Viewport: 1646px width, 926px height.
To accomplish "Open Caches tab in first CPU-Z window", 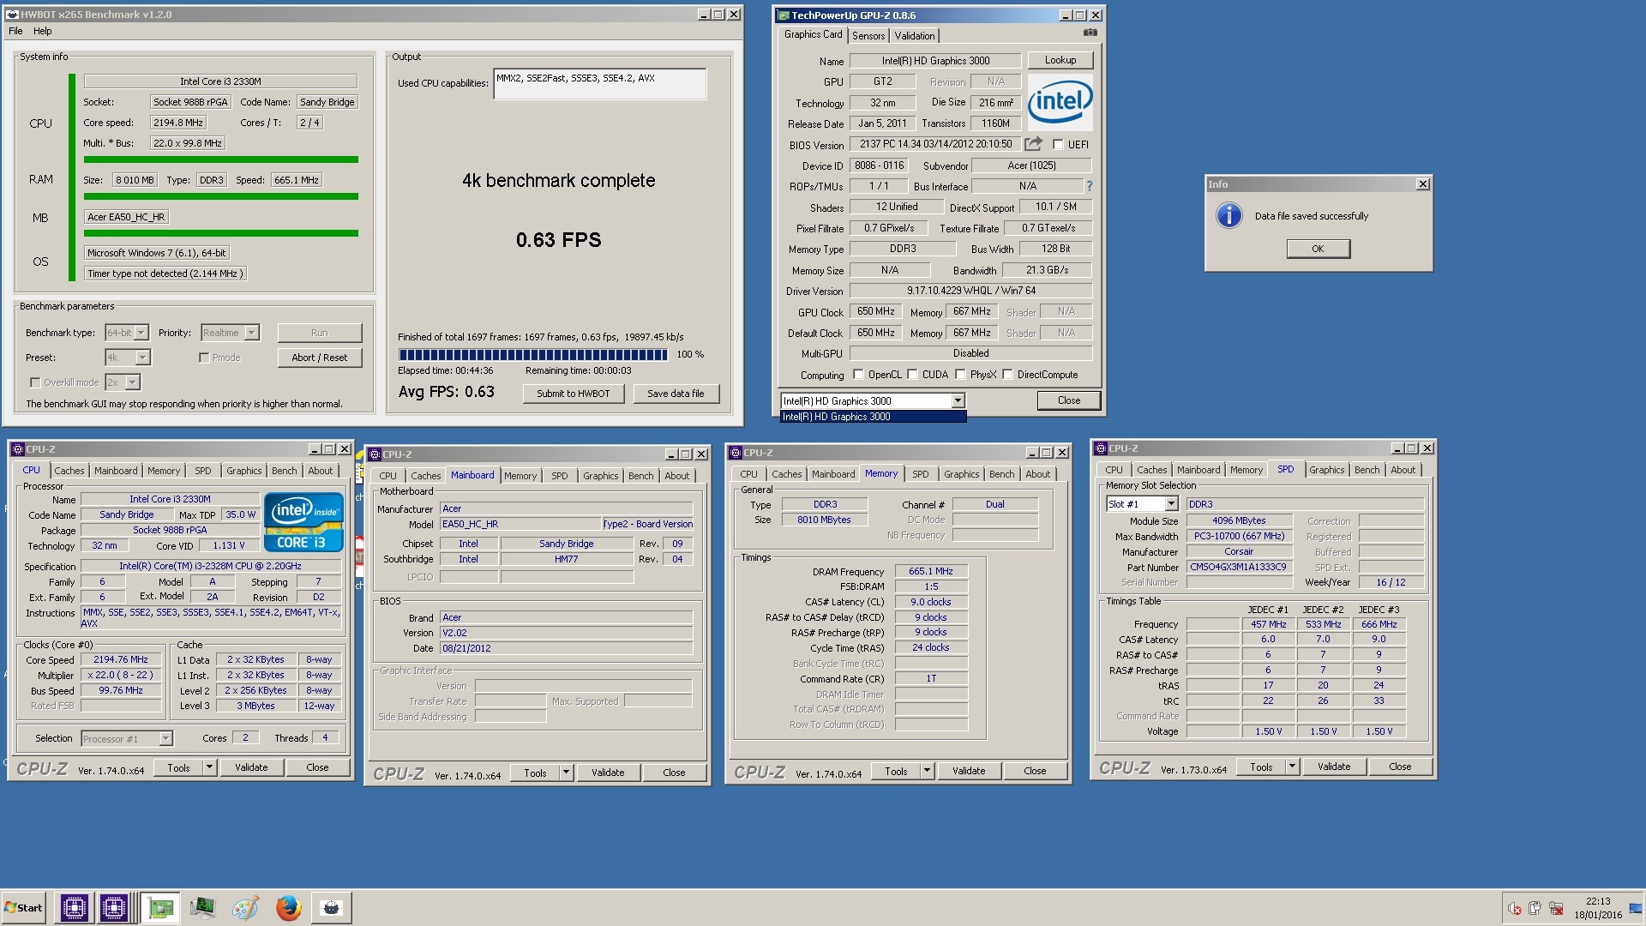I will point(69,471).
